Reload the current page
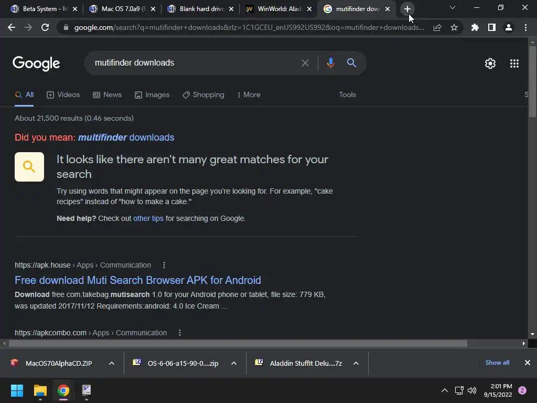Viewport: 537px width, 403px height. pos(45,27)
